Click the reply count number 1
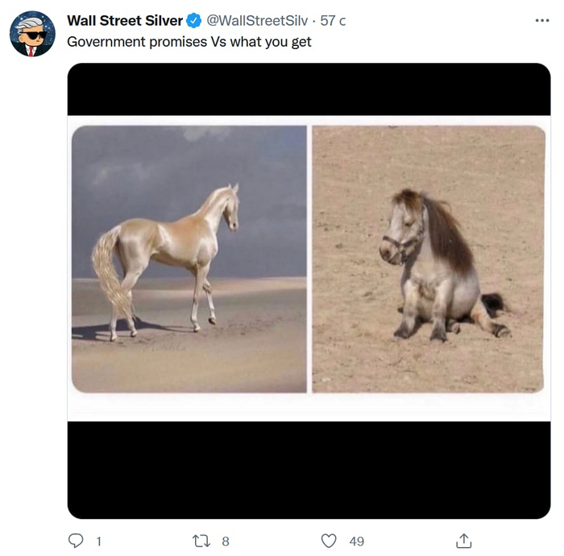This screenshot has height=556, width=564. coord(98,541)
